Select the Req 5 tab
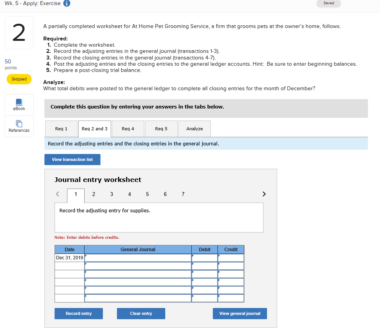This screenshot has height=334, width=380. 161,129
